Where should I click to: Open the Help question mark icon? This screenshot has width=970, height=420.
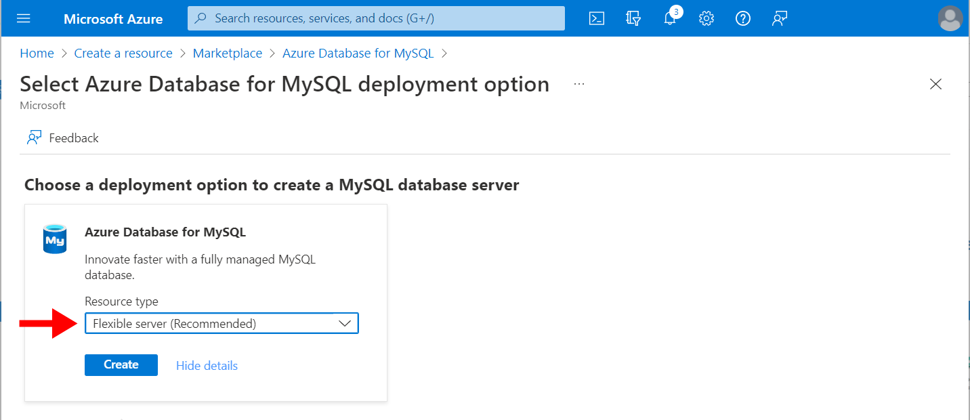(x=743, y=18)
